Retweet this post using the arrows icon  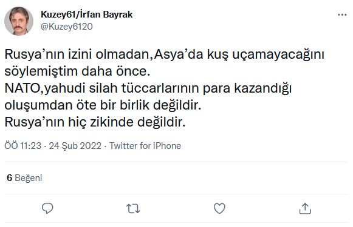coord(133,208)
